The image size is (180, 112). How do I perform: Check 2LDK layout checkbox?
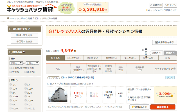[11, 96]
